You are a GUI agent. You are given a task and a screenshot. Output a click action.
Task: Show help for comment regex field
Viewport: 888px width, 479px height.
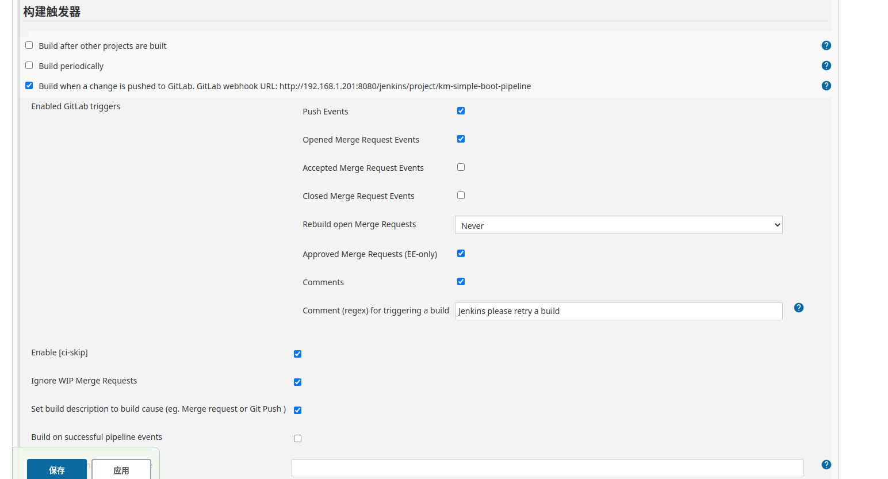(798, 308)
